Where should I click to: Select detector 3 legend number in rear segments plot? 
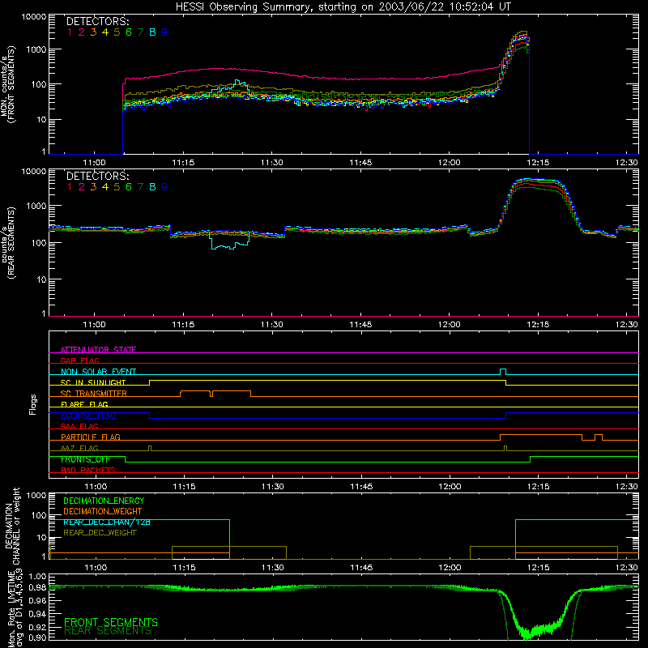[x=93, y=187]
